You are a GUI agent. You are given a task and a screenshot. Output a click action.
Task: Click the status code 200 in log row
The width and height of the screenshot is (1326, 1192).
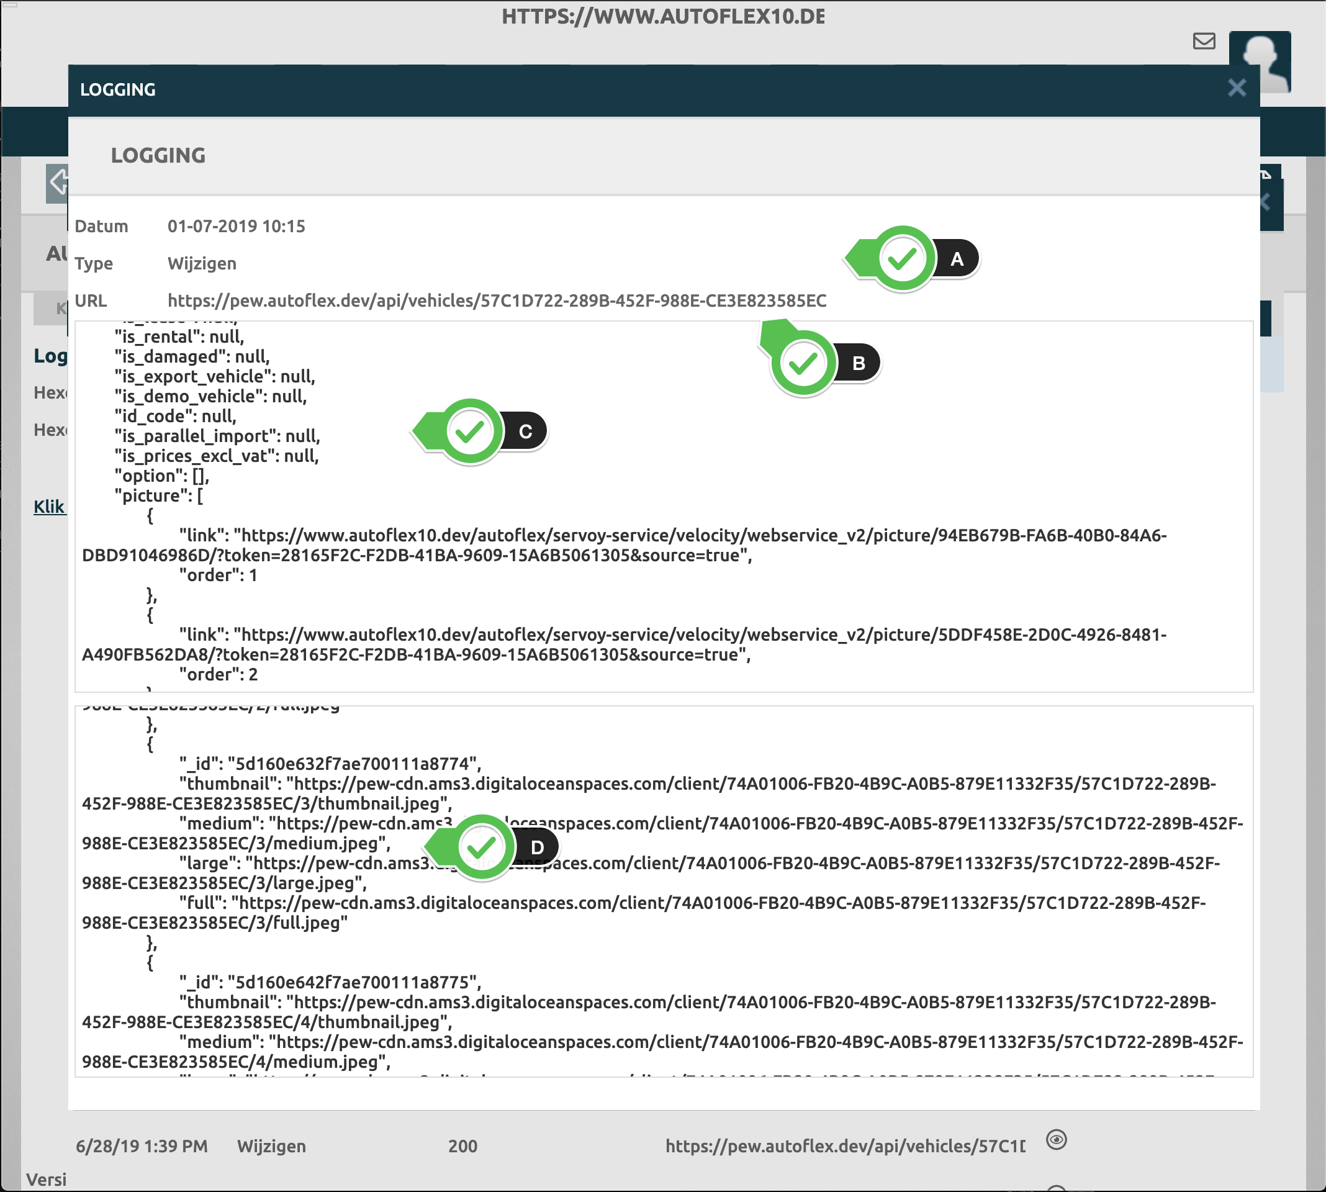tap(462, 1146)
